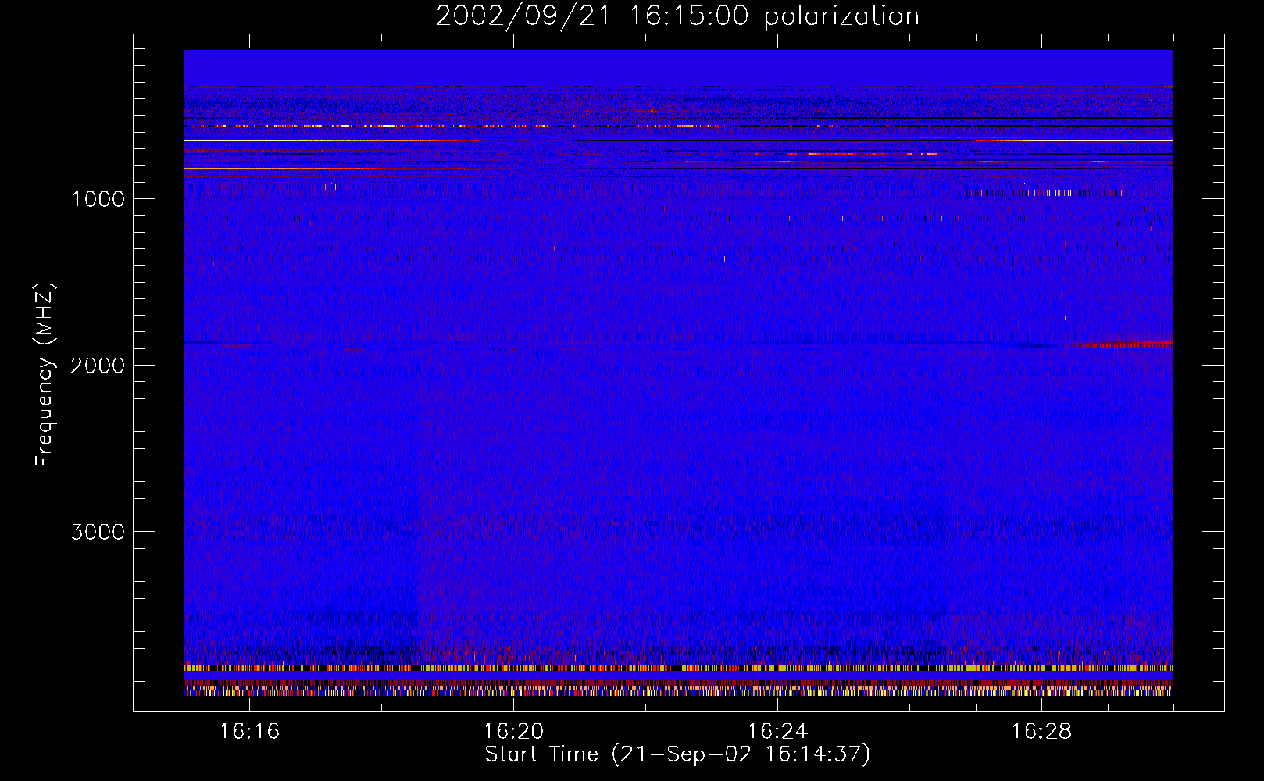Click the 16:20 time tick label
The image size is (1264, 781).
tap(513, 732)
